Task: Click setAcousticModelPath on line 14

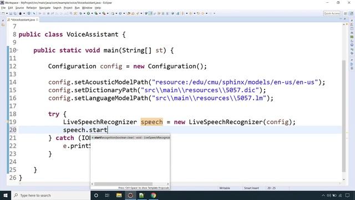Action: point(111,82)
